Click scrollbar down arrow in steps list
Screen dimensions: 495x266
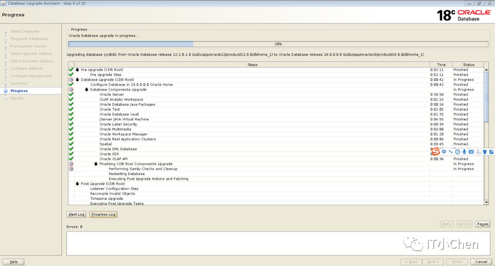(x=486, y=202)
